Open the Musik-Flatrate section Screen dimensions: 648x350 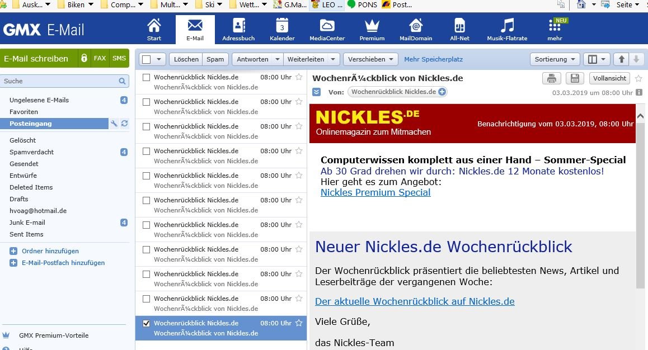[x=507, y=30]
